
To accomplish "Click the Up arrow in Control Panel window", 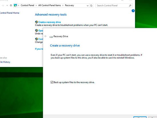I will pyautogui.click(x=11, y=5).
